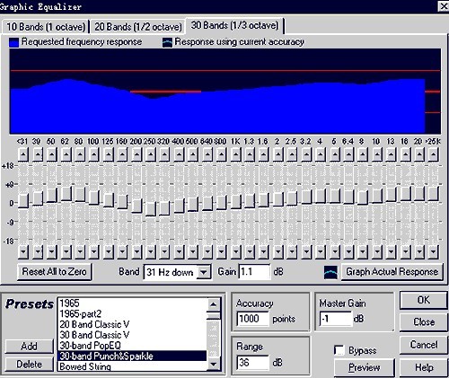Viewport: 449px width, 378px height.
Task: Click the up arrow above the 1K band
Action: (235, 154)
